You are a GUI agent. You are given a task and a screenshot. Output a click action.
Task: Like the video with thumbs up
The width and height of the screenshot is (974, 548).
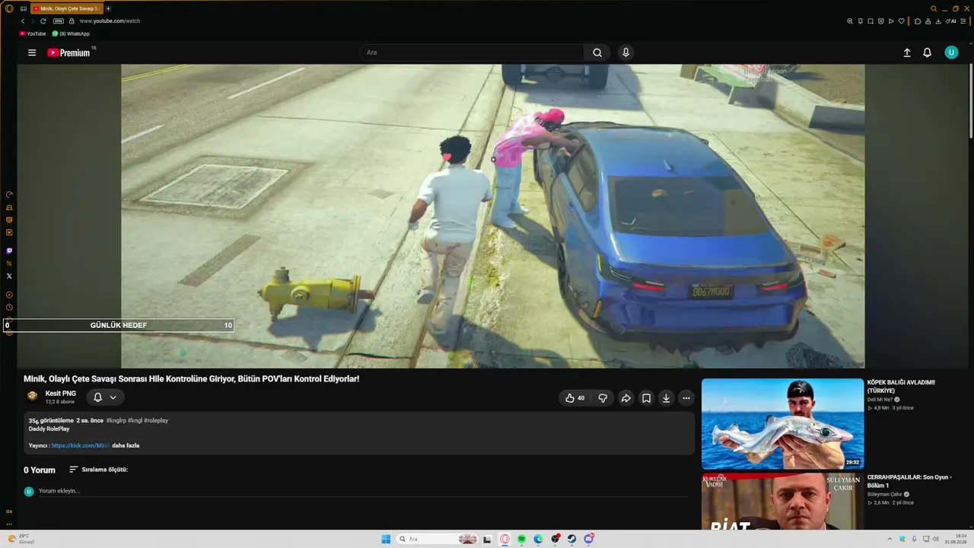click(575, 398)
